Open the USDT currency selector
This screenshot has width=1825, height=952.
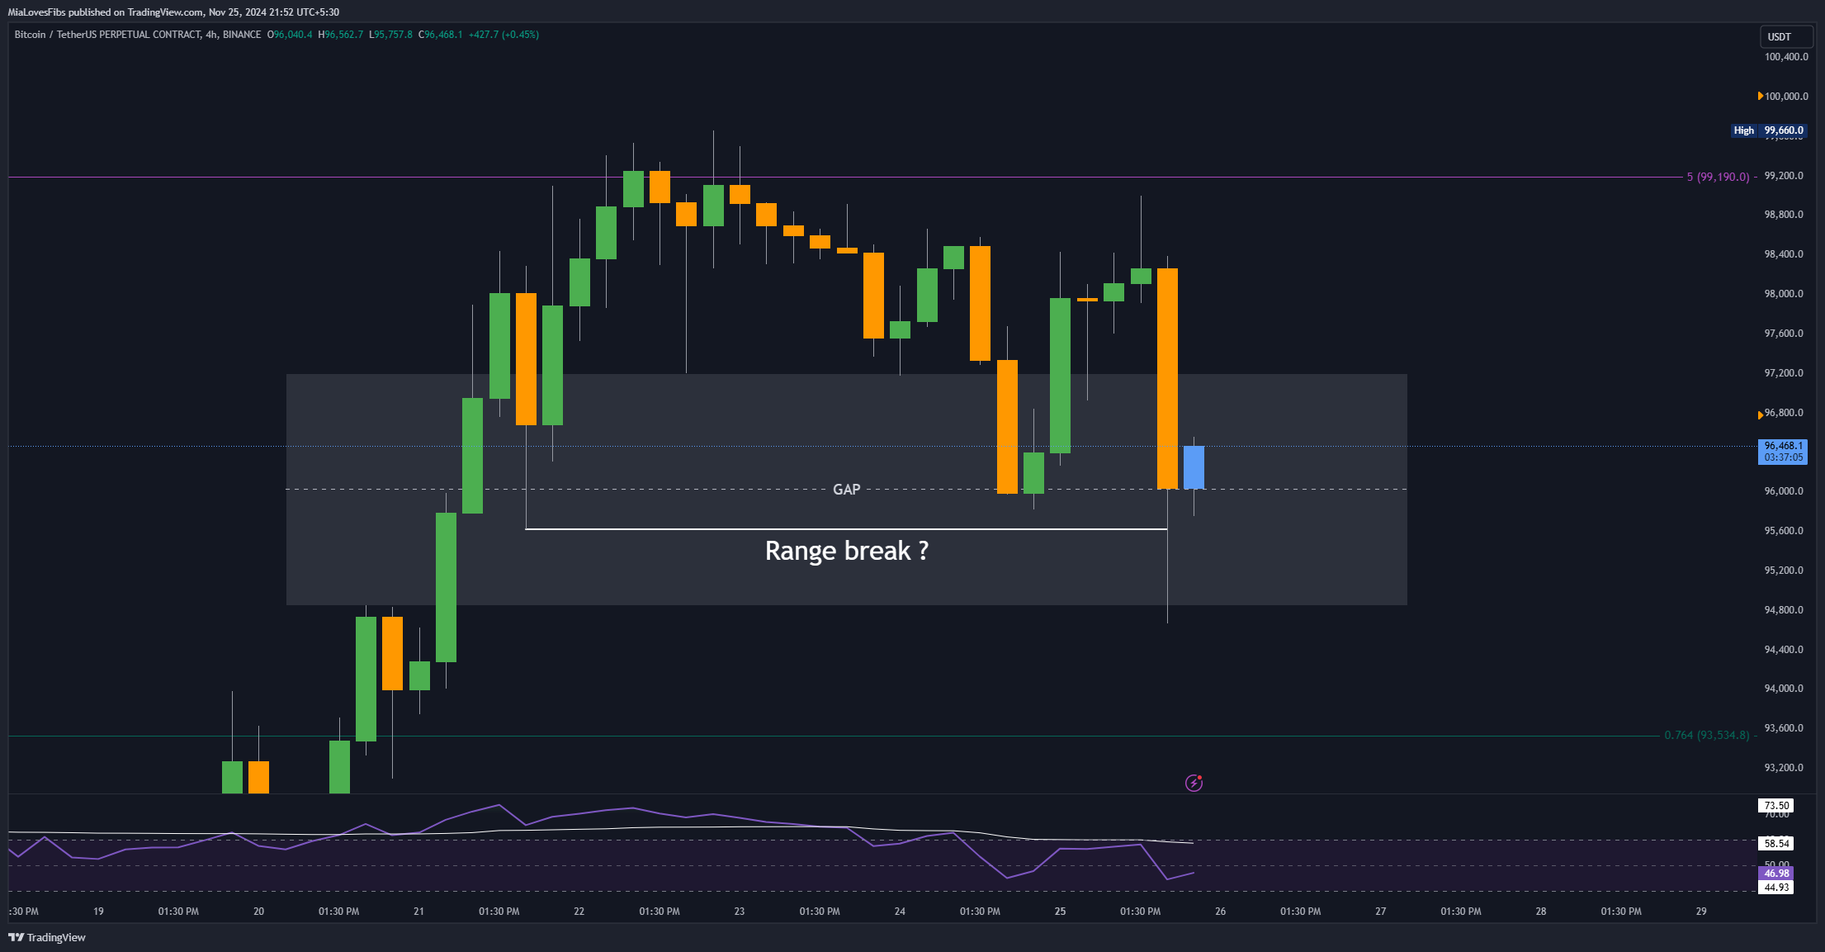pyautogui.click(x=1785, y=36)
